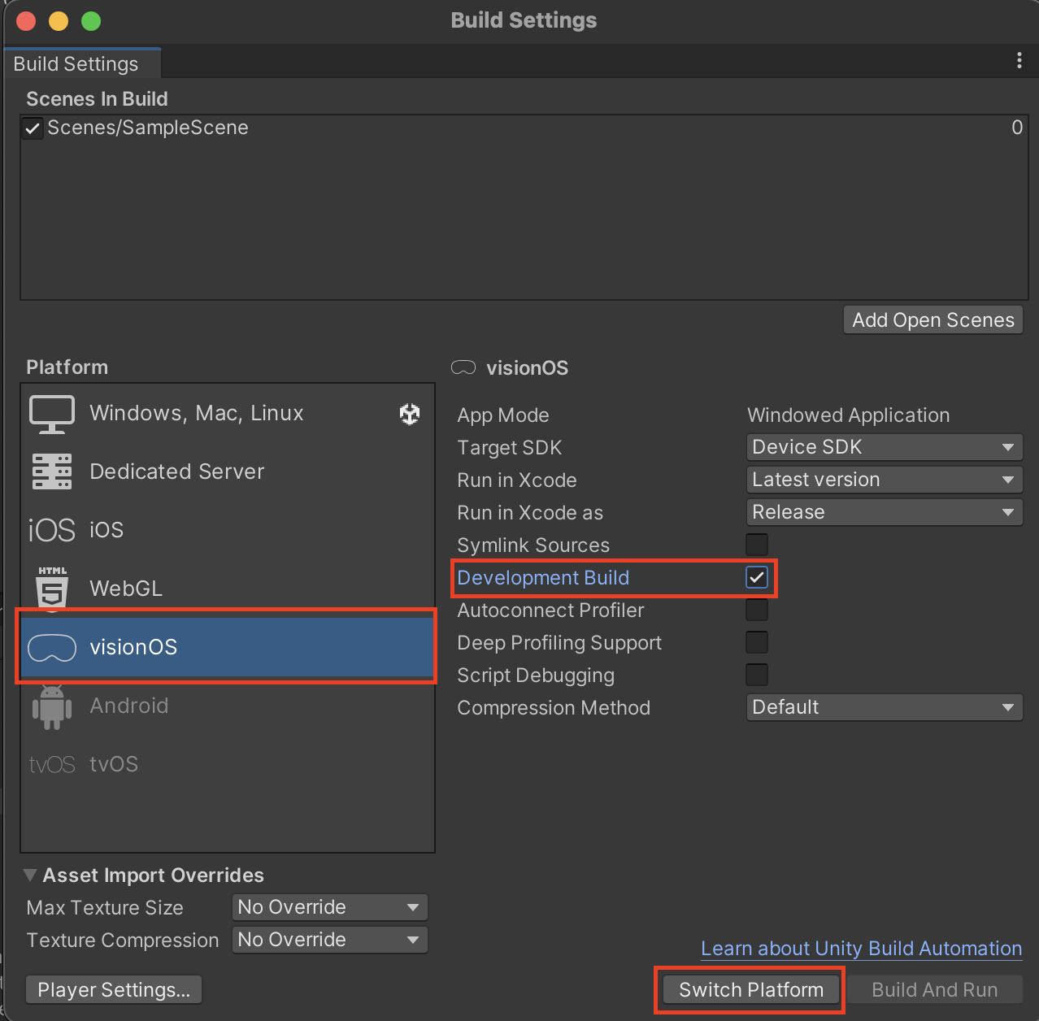Select the Dedicated Server platform icon
Screen dimensions: 1039x1021
(51, 471)
